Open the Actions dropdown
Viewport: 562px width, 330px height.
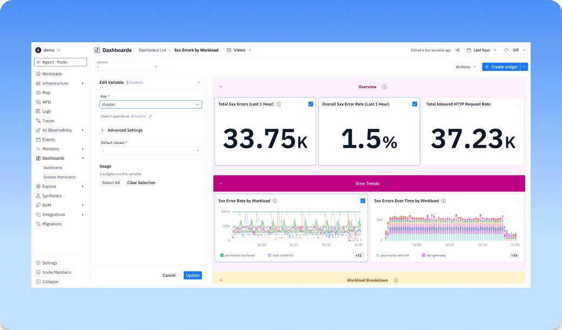pyautogui.click(x=466, y=67)
